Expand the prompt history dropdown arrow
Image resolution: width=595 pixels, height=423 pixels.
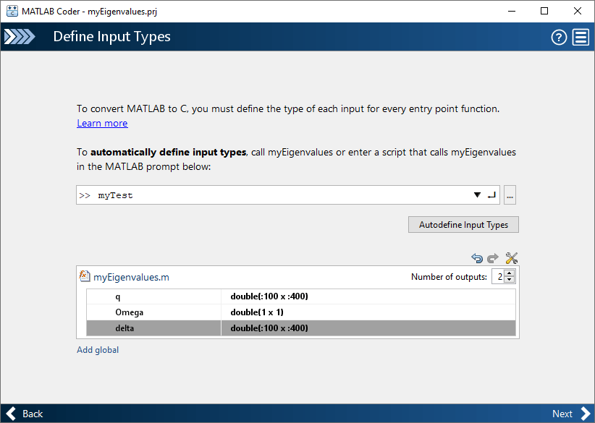click(477, 195)
